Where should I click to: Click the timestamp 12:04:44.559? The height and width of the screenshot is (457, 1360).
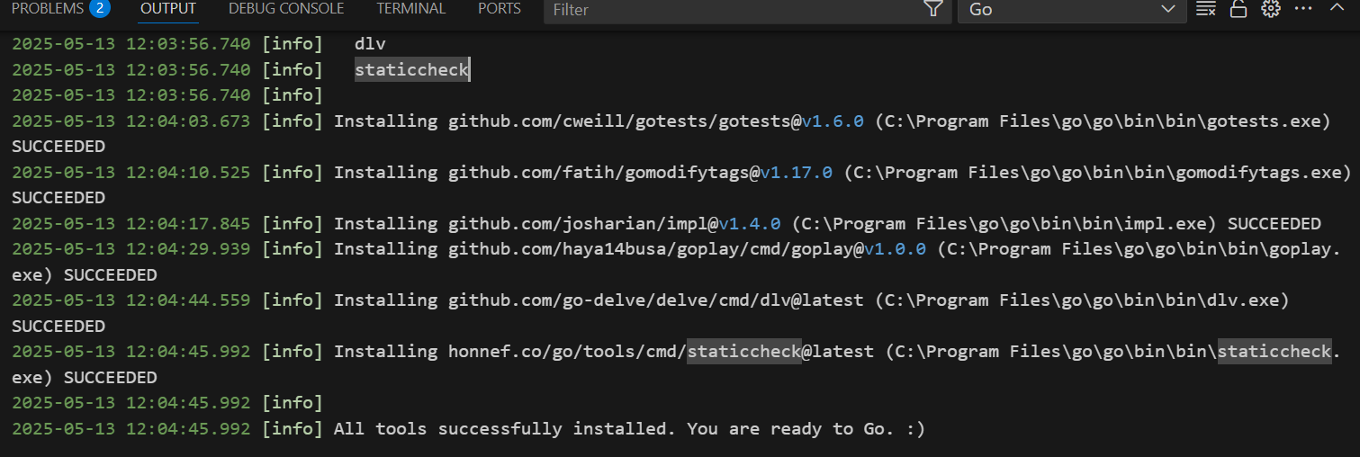pyautogui.click(x=188, y=300)
